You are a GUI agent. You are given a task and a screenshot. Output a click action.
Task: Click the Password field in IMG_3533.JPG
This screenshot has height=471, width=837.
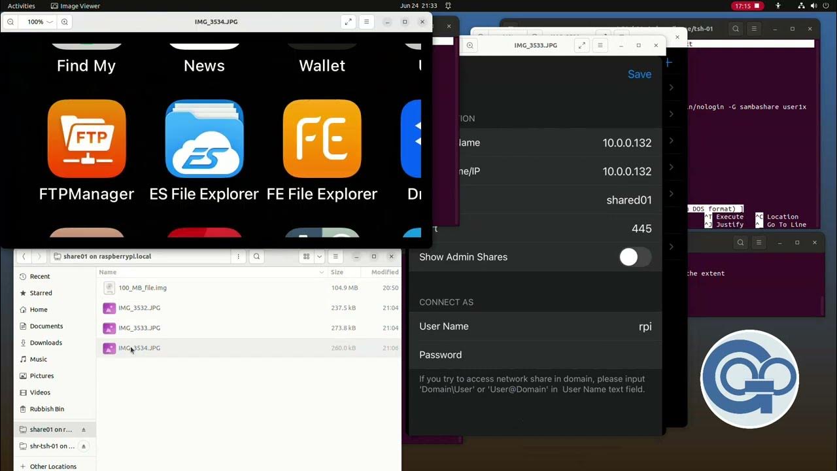[536, 355]
